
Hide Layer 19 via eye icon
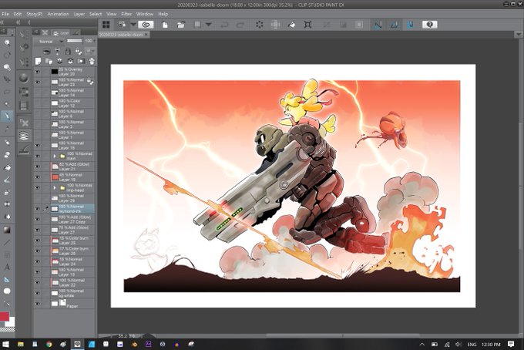[38, 177]
